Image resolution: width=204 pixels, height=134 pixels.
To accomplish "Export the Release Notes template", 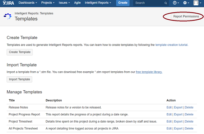I will pyautogui.click(x=178, y=107).
